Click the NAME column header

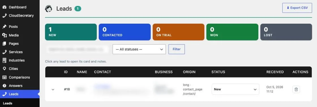pos(82,72)
